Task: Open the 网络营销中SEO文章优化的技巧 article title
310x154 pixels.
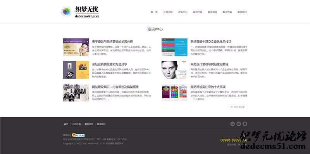Action: point(211,42)
